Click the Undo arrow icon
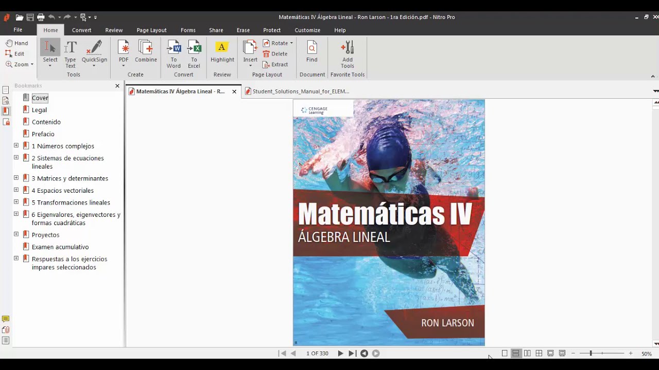This screenshot has width=659, height=370. pyautogui.click(x=51, y=17)
